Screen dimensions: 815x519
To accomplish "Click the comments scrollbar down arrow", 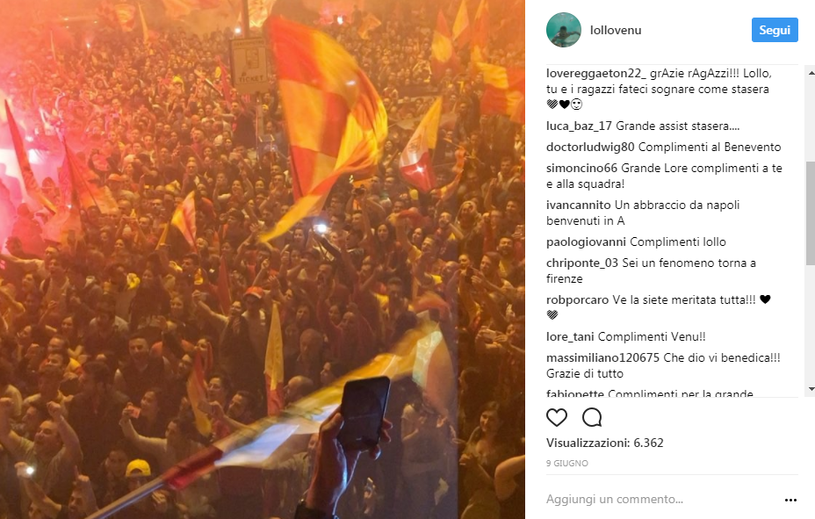I will click(x=811, y=389).
